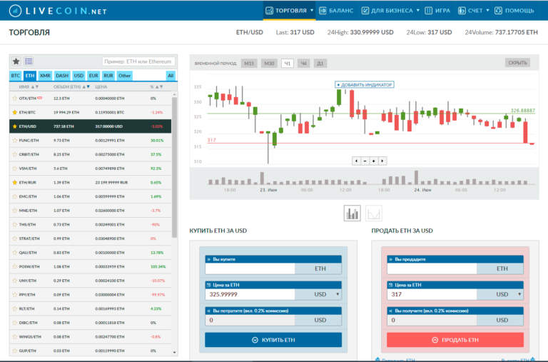This screenshot has height=362, width=548.
Task: Zoom out chart with minus button
Action: pos(365,161)
